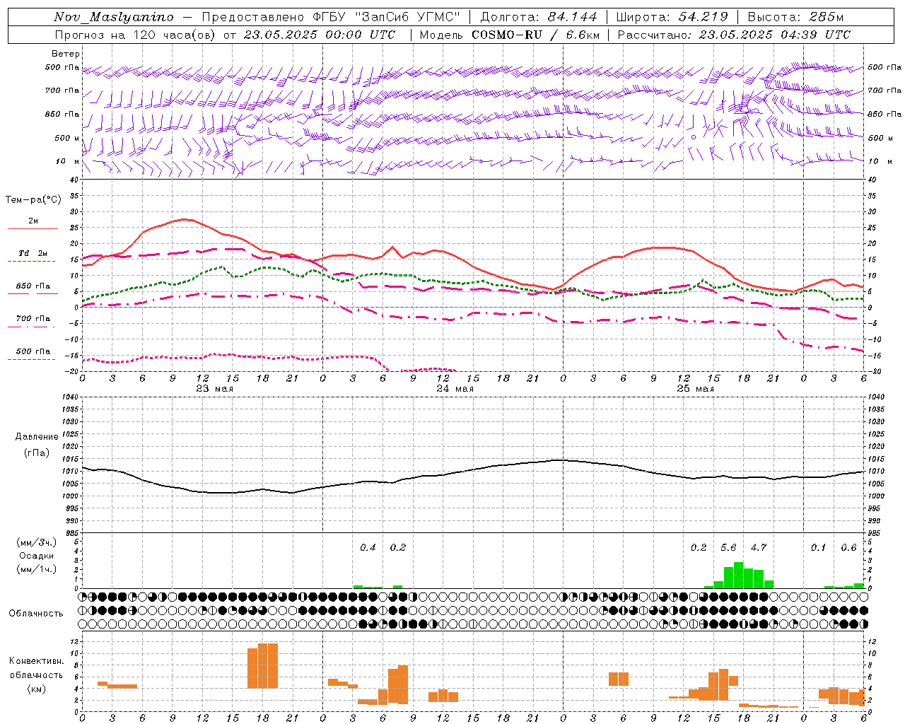Click the Конвективн. chart label

click(36, 661)
